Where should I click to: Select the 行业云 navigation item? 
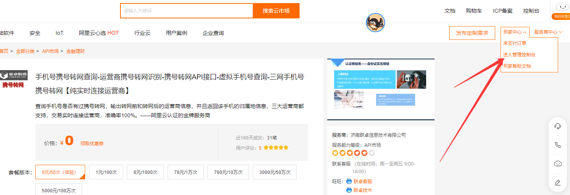coord(142,33)
